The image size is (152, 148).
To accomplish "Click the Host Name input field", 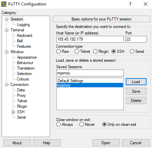I will (90, 39).
